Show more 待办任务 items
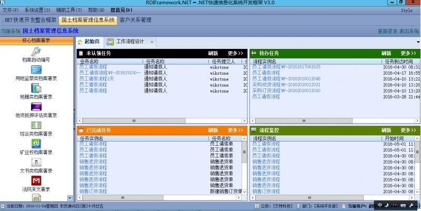This screenshot has width=421, height=211. (x=408, y=53)
